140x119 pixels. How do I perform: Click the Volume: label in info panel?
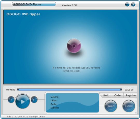(55, 97)
